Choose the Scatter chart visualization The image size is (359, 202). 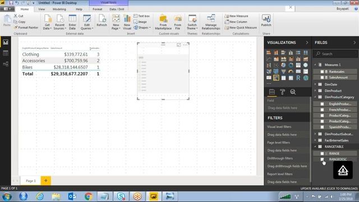[276, 65]
